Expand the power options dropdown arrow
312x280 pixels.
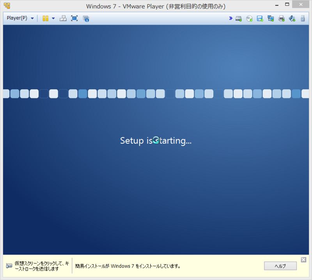[53, 18]
